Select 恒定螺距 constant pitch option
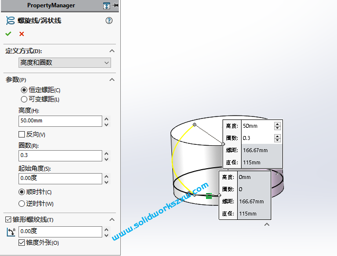 point(24,90)
